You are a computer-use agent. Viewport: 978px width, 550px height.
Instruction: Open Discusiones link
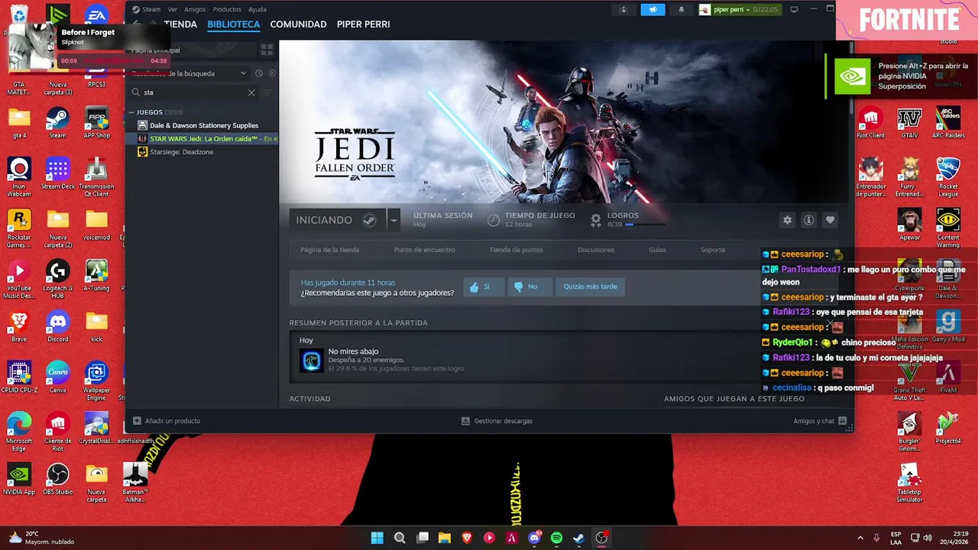pyautogui.click(x=596, y=250)
